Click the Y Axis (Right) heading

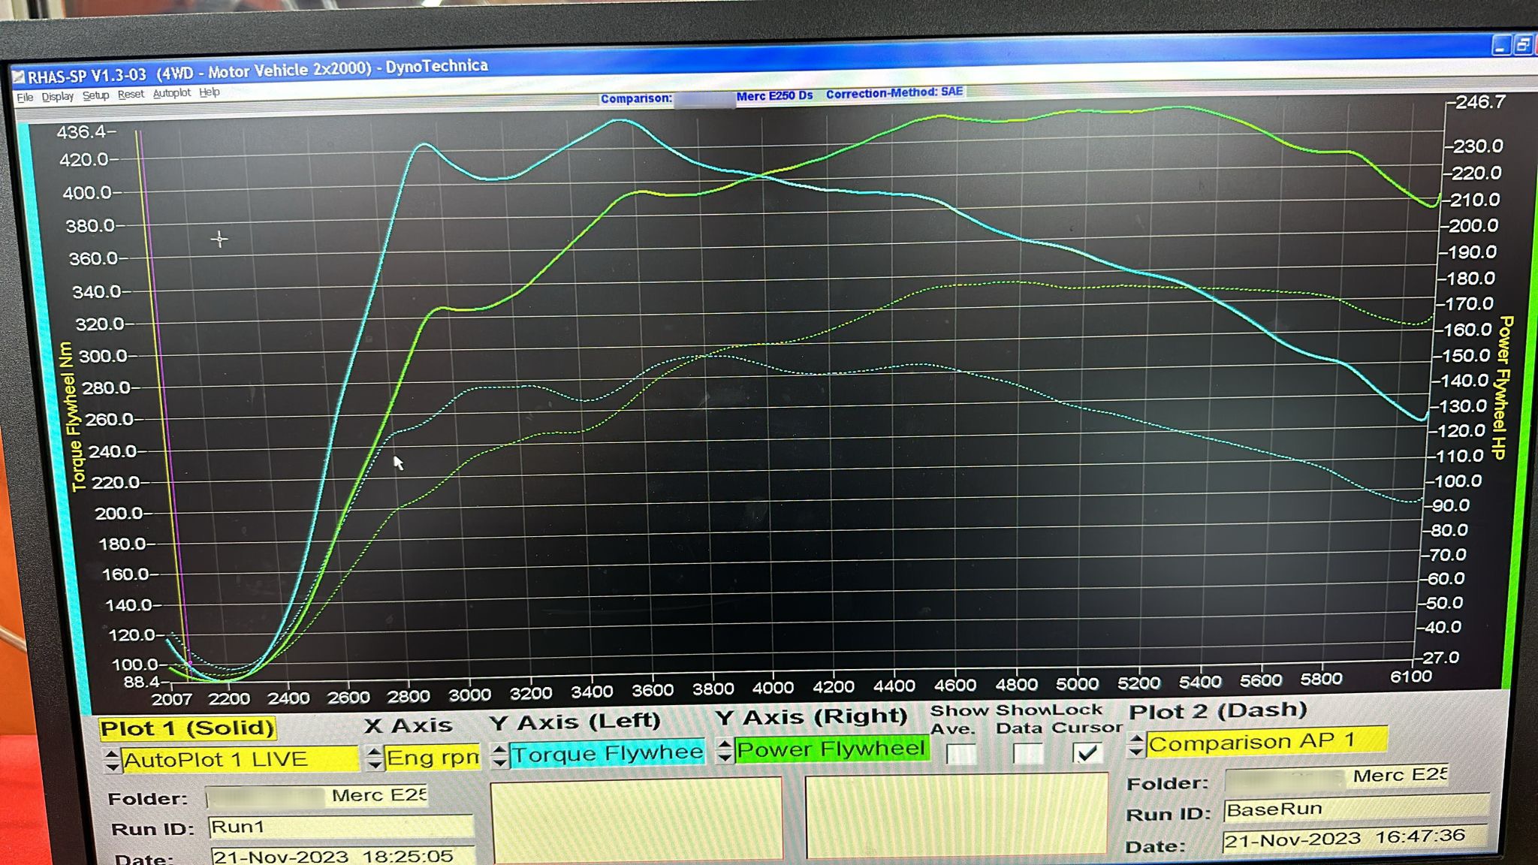click(x=811, y=717)
